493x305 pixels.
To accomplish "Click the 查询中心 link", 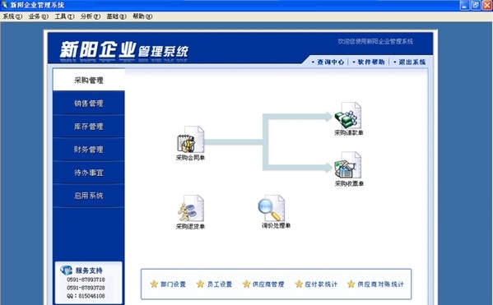I will [330, 62].
